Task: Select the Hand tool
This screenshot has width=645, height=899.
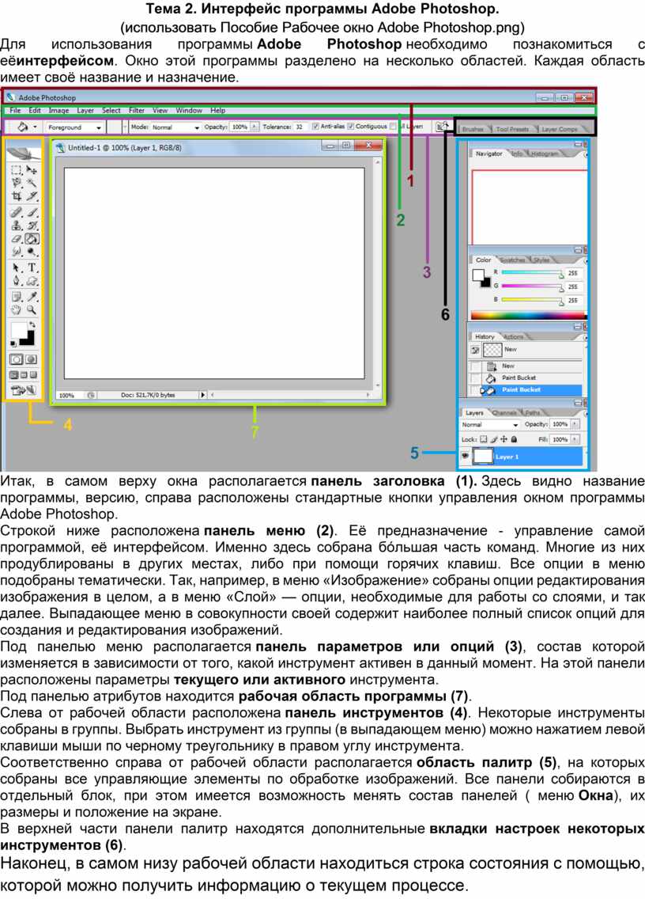Action: pos(17,309)
